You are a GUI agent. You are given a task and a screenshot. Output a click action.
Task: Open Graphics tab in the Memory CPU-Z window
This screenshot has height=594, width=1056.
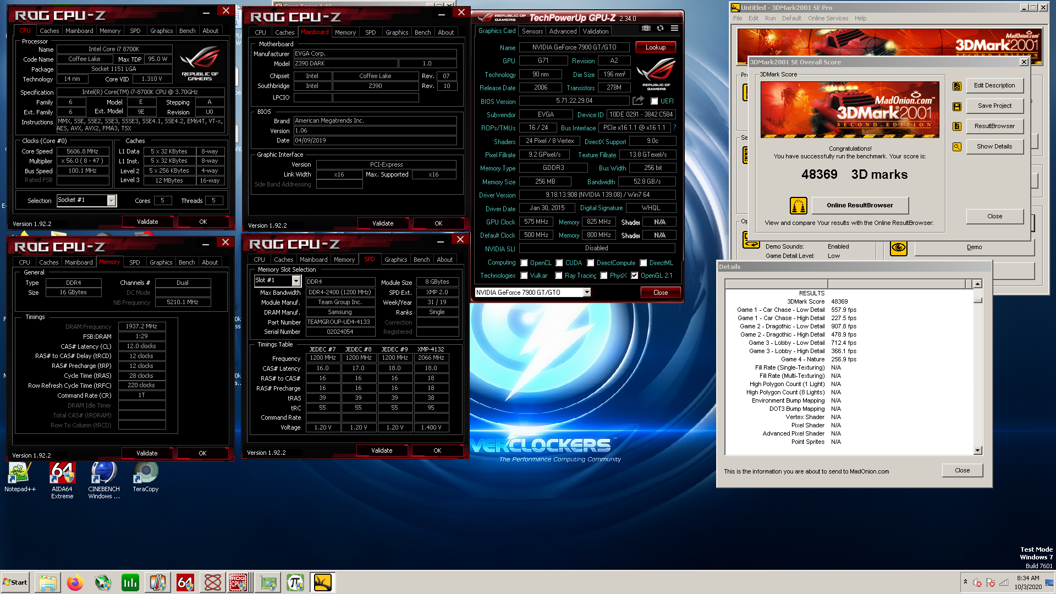tap(161, 262)
